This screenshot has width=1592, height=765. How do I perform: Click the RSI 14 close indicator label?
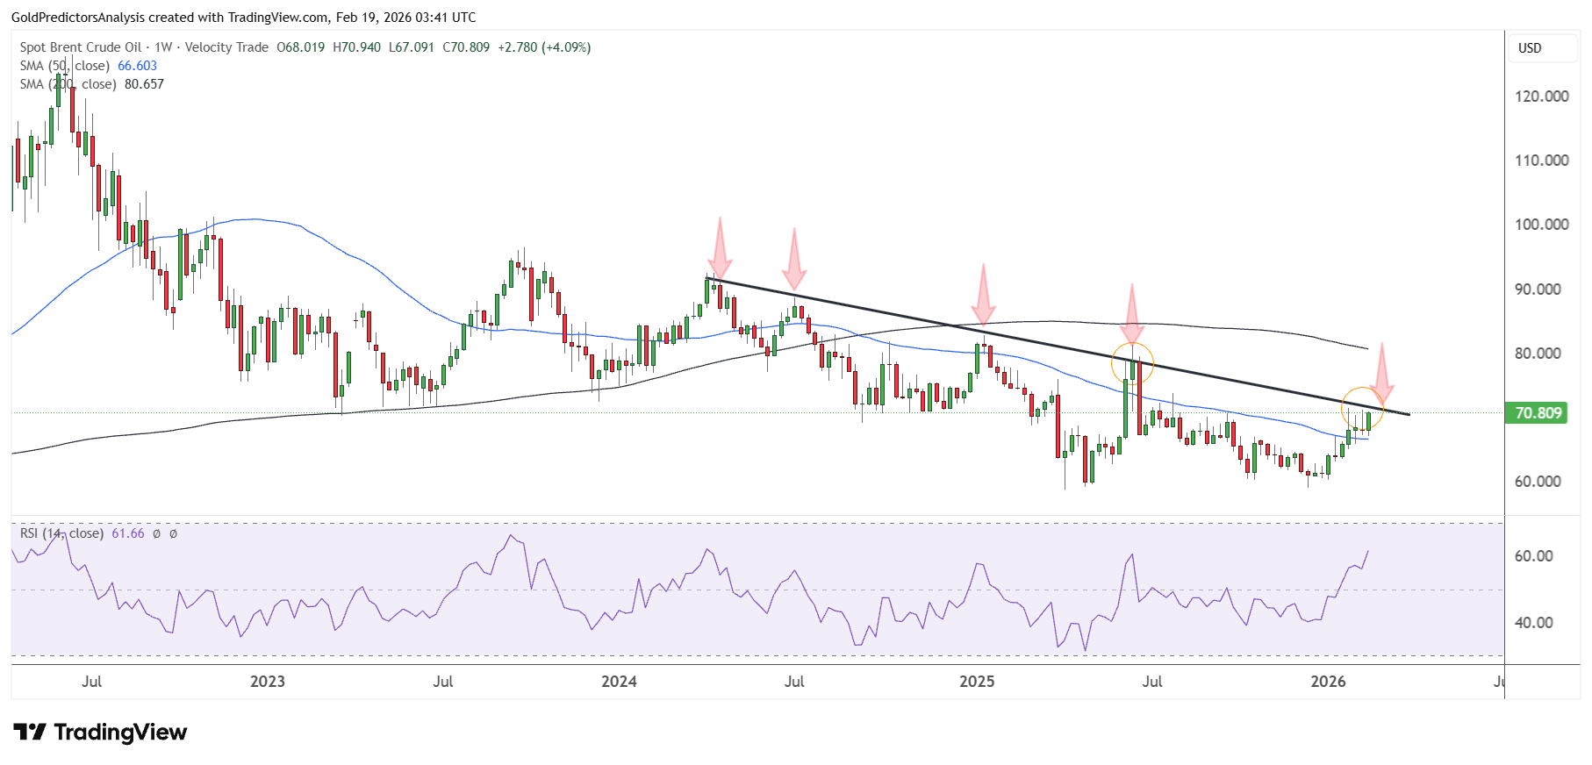click(x=61, y=533)
